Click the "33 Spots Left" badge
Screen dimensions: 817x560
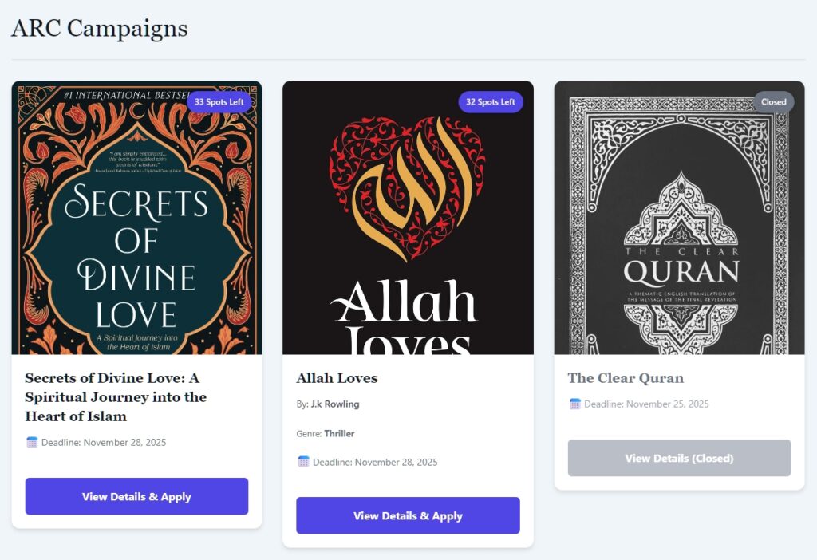(219, 102)
